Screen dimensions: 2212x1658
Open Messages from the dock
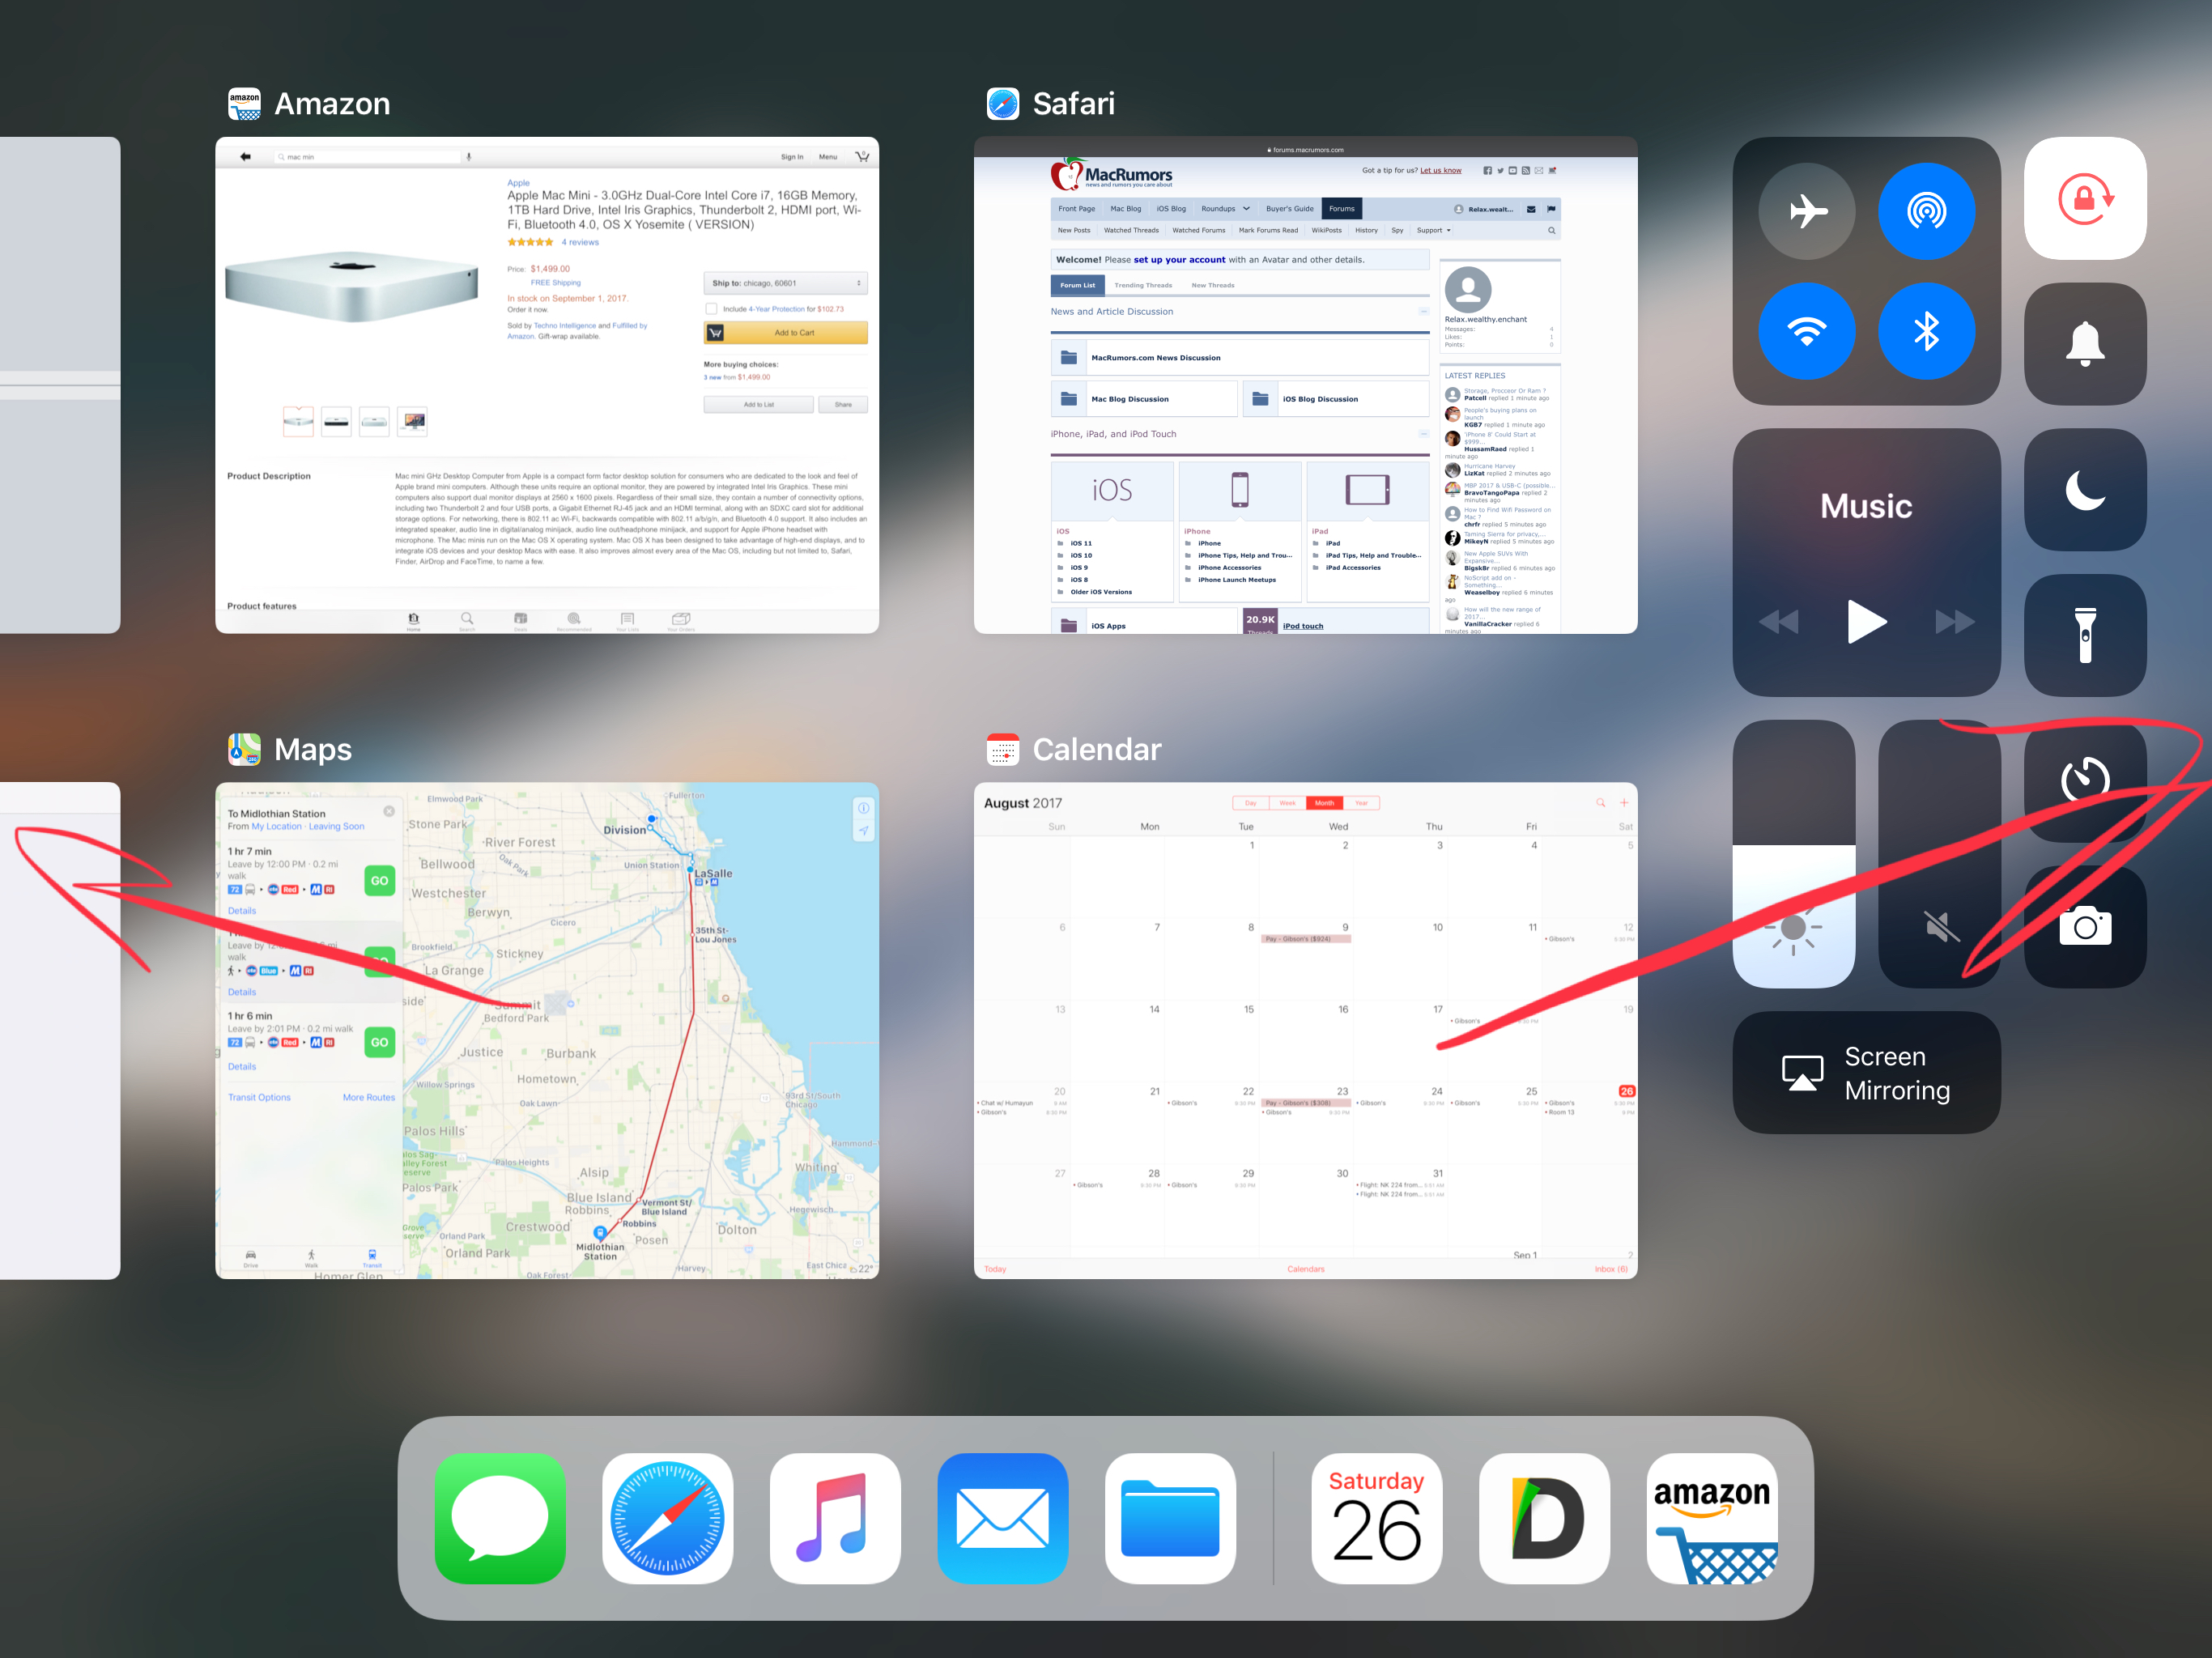pyautogui.click(x=500, y=1517)
